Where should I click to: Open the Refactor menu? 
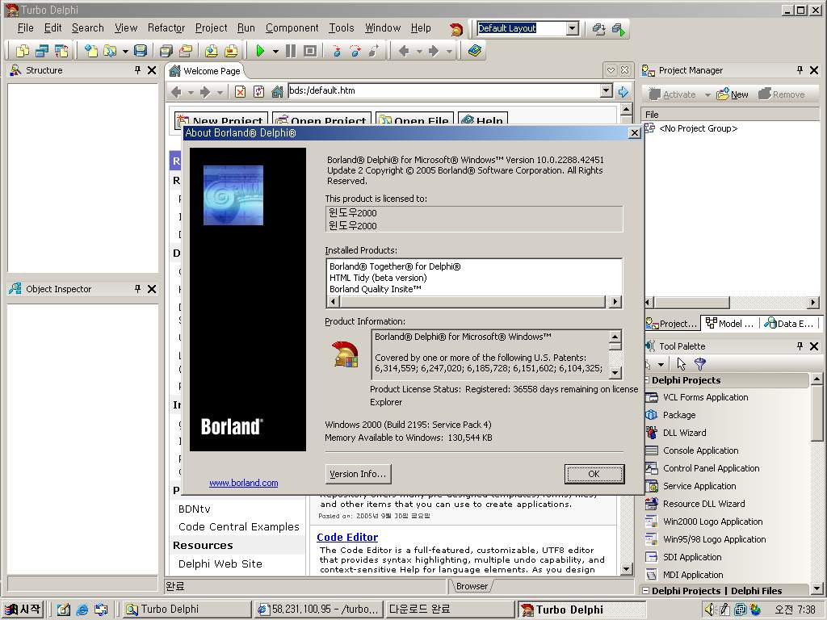tap(166, 27)
